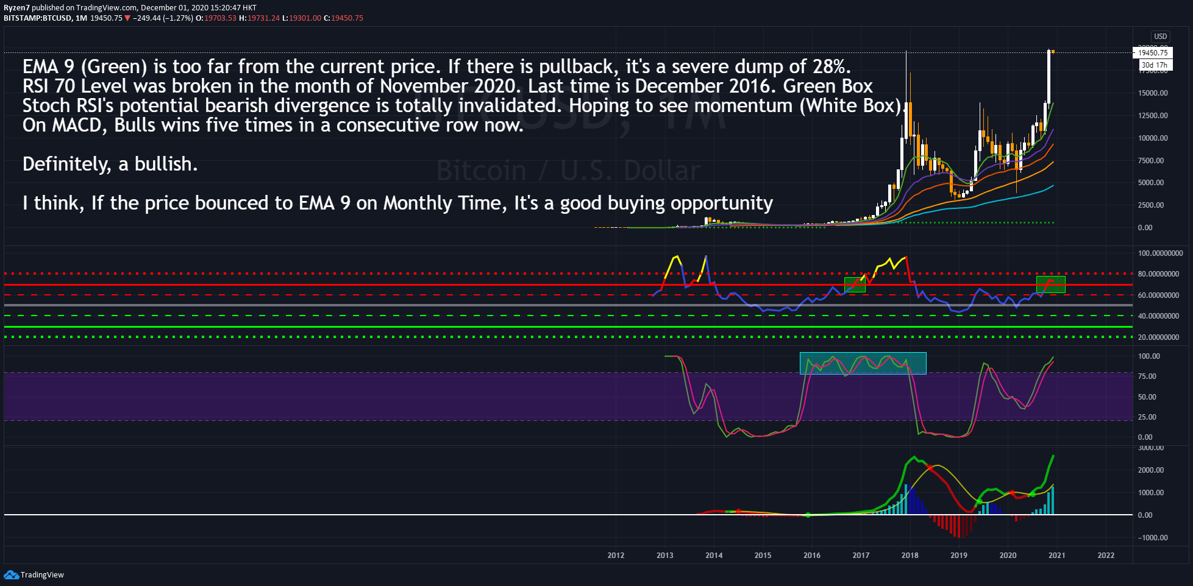
Task: Click RSI axis label 80.00000000
Action: coord(1158,274)
